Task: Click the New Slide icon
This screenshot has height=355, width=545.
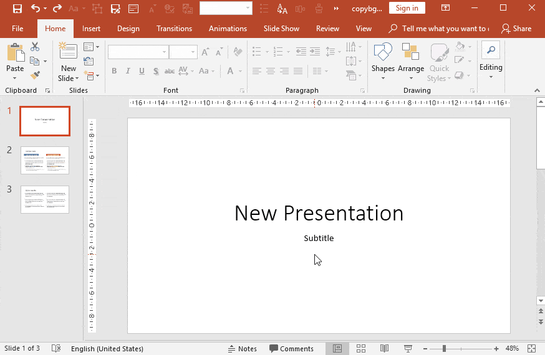Action: click(x=68, y=51)
